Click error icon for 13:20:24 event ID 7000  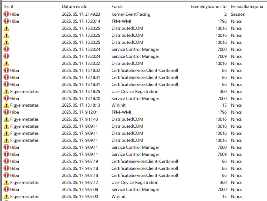coord(6,49)
